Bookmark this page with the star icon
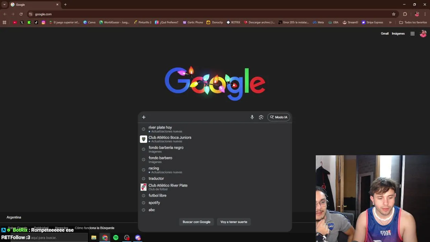The height and width of the screenshot is (242, 430). pyautogui.click(x=394, y=14)
